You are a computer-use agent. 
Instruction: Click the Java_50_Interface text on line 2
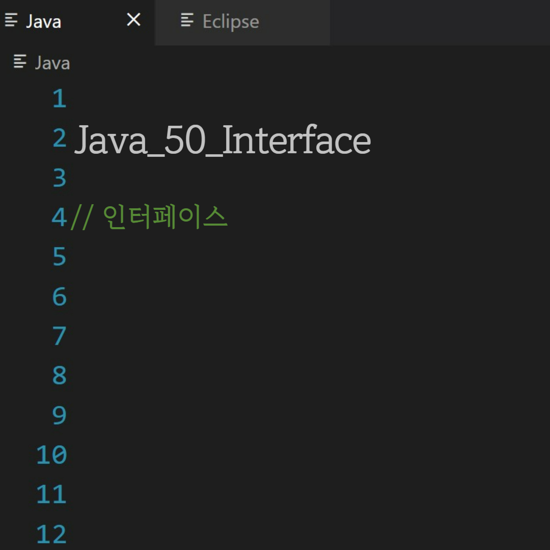pyautogui.click(x=223, y=141)
